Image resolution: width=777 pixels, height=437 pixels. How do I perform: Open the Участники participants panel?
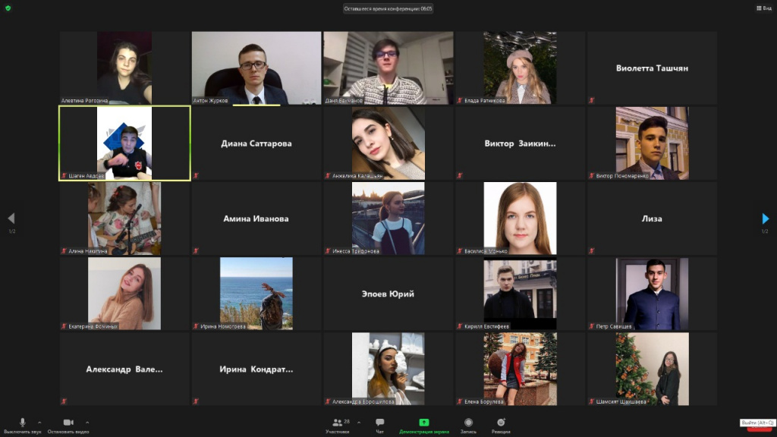(x=338, y=425)
